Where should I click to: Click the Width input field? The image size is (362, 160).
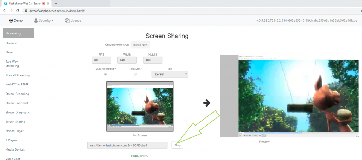(x=127, y=60)
